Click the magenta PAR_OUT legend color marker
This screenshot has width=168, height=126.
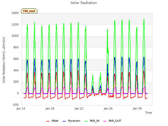105,121
